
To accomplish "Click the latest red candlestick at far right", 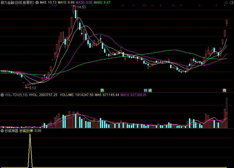I will (227, 23).
